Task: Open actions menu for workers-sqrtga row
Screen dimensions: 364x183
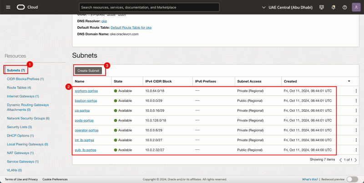Action: coord(356,91)
